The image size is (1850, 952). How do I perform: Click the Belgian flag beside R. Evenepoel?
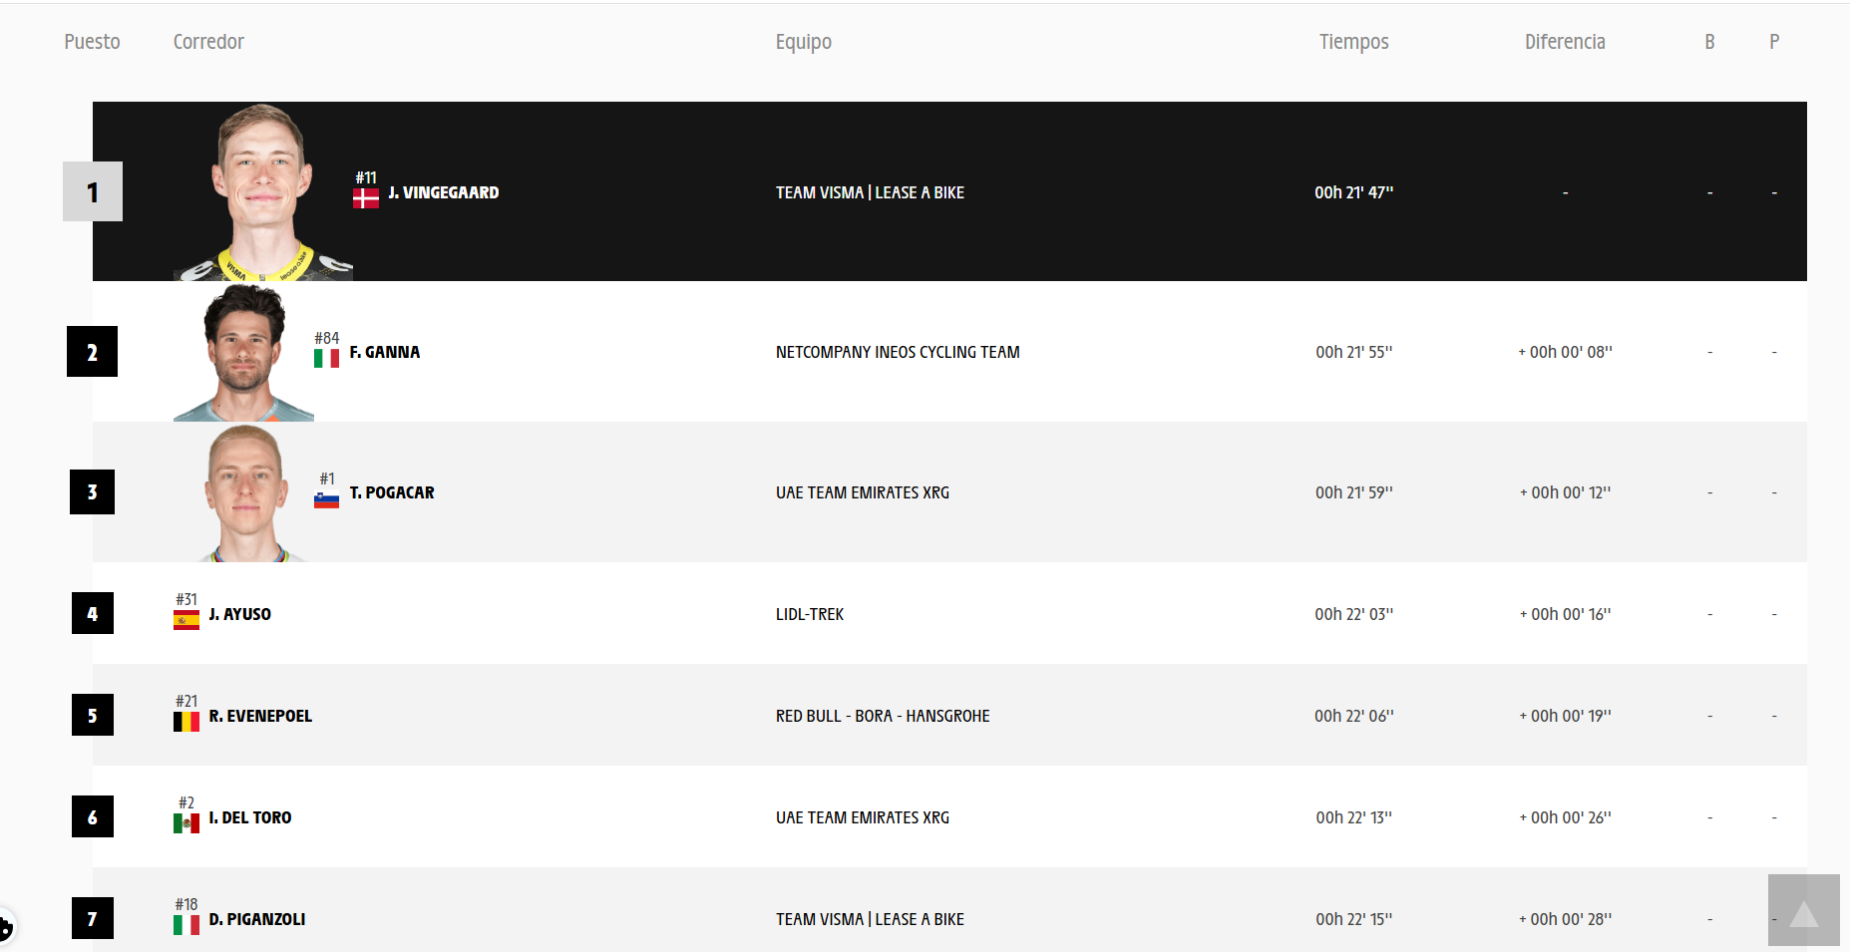186,722
